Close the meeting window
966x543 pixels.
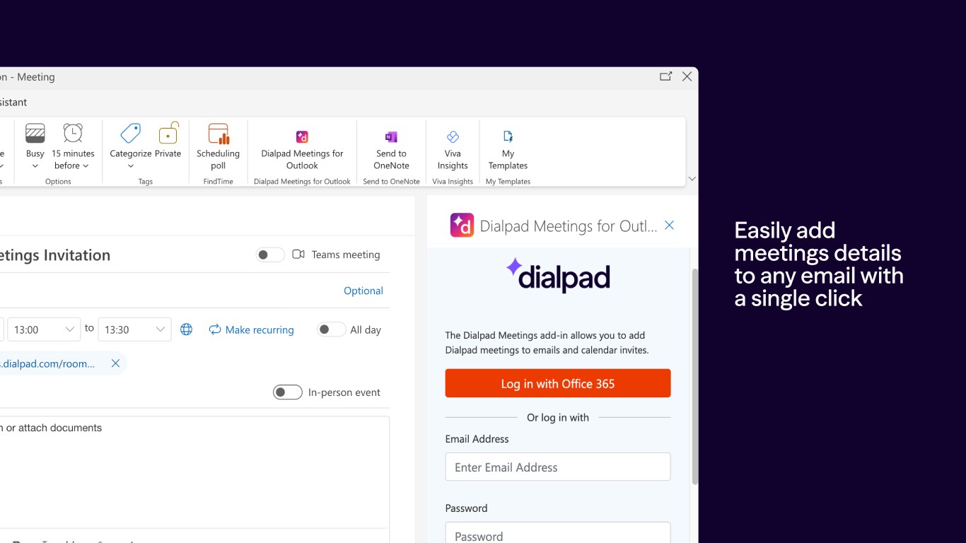coord(687,76)
